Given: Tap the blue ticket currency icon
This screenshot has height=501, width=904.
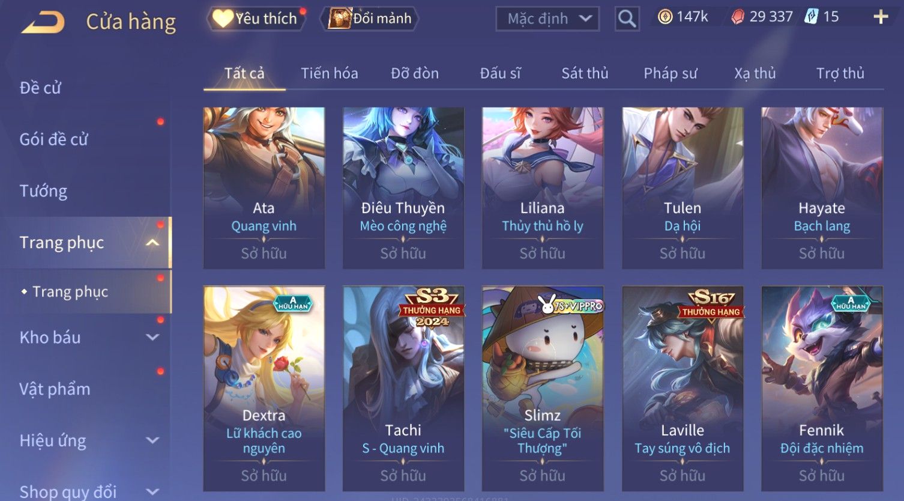Looking at the screenshot, I should click(x=812, y=17).
